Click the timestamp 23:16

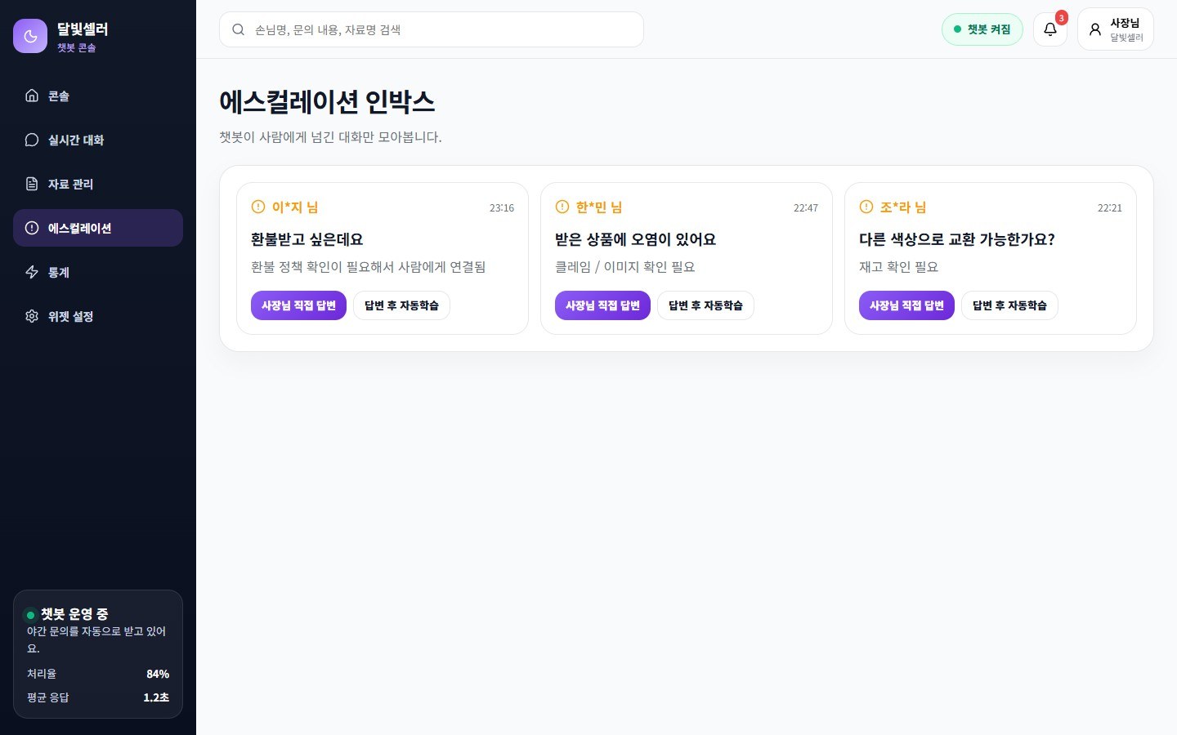(502, 207)
